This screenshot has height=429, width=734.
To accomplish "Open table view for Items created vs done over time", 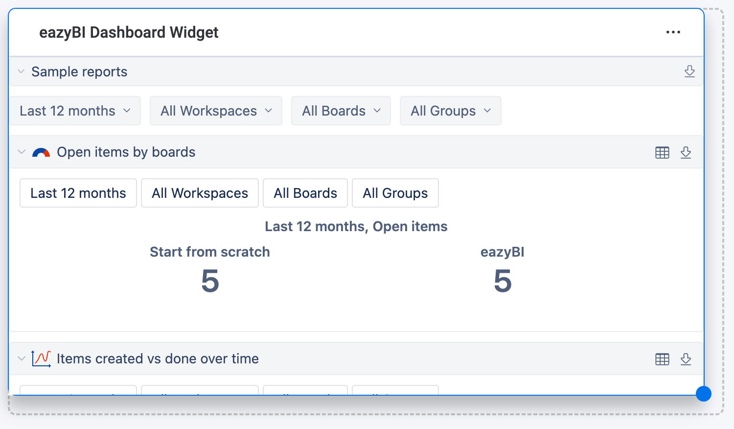I will (x=662, y=359).
